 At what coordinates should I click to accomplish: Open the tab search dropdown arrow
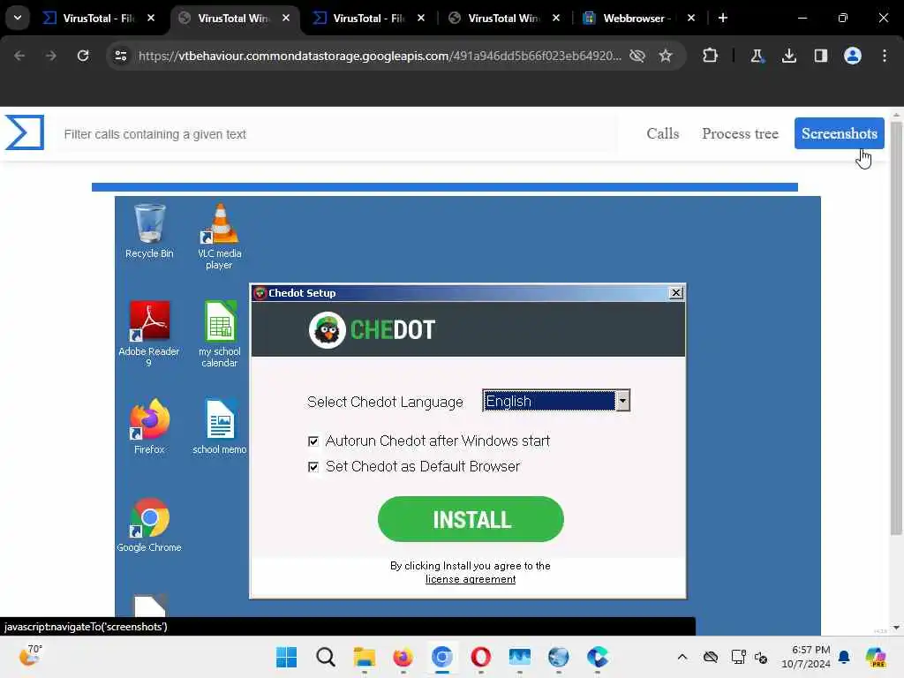pos(18,18)
